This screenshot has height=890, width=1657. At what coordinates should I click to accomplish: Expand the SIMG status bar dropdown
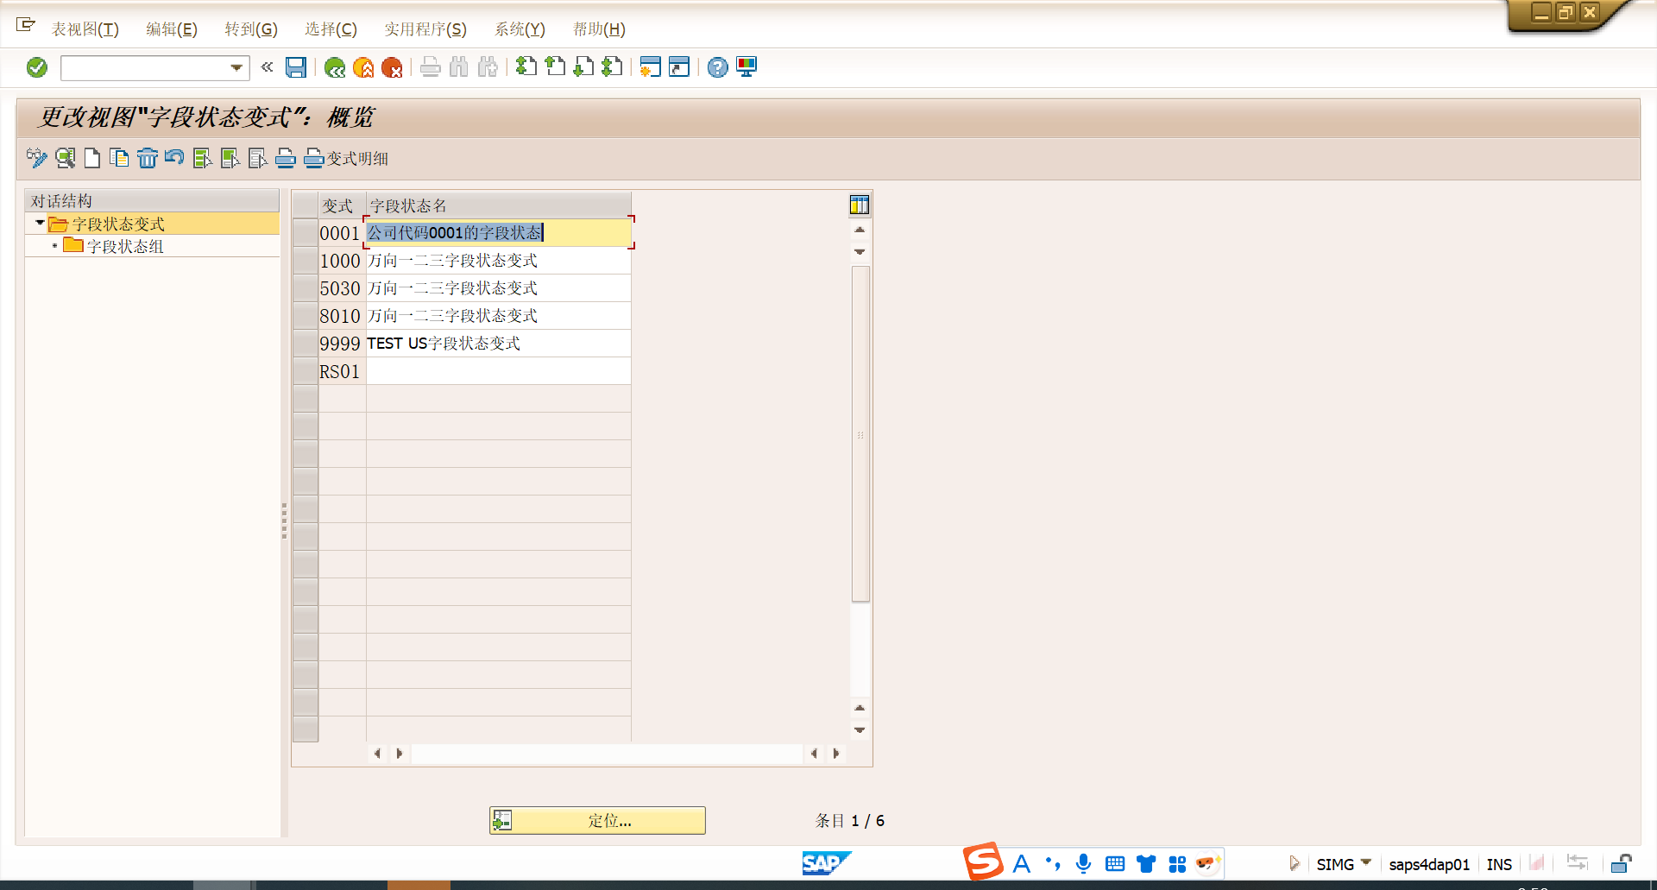[x=1366, y=862]
